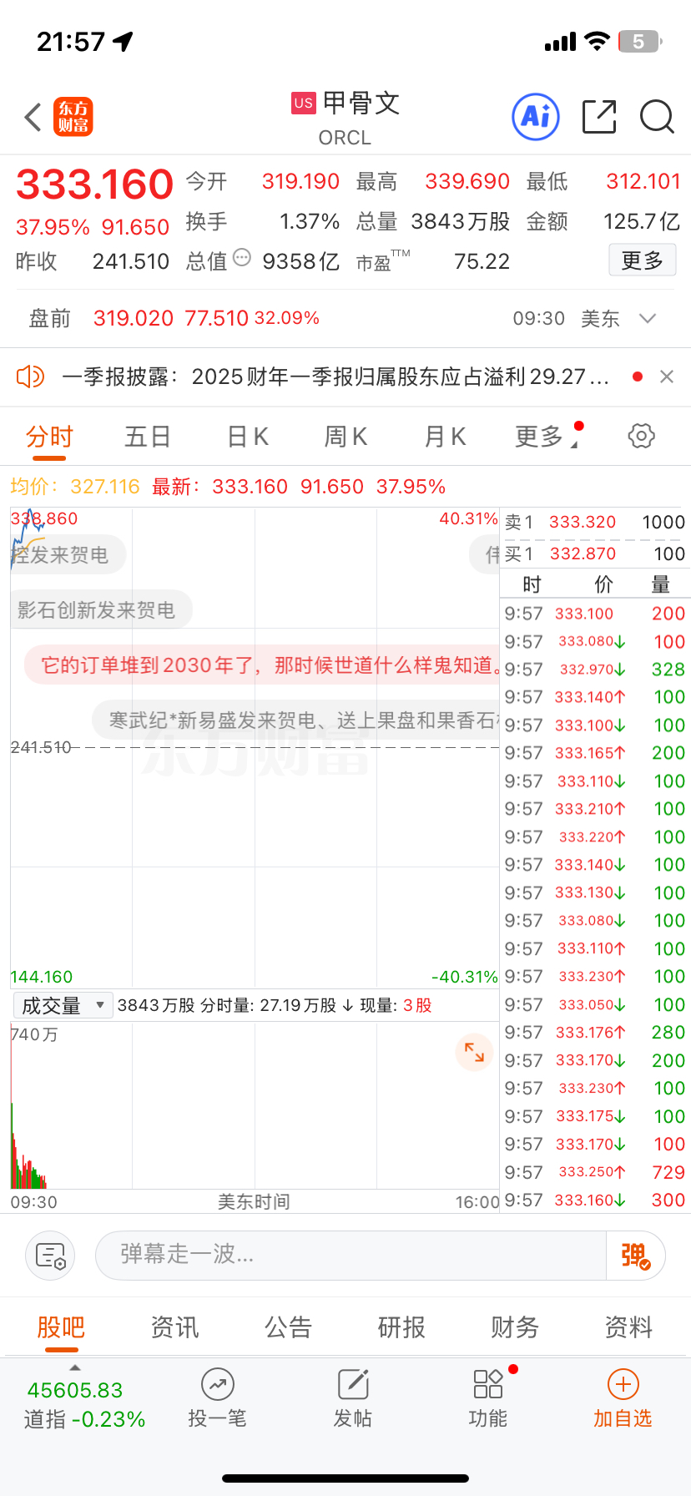Tap the 道指 45605.83 index quote
691x1496 pixels.
pyautogui.click(x=84, y=1404)
